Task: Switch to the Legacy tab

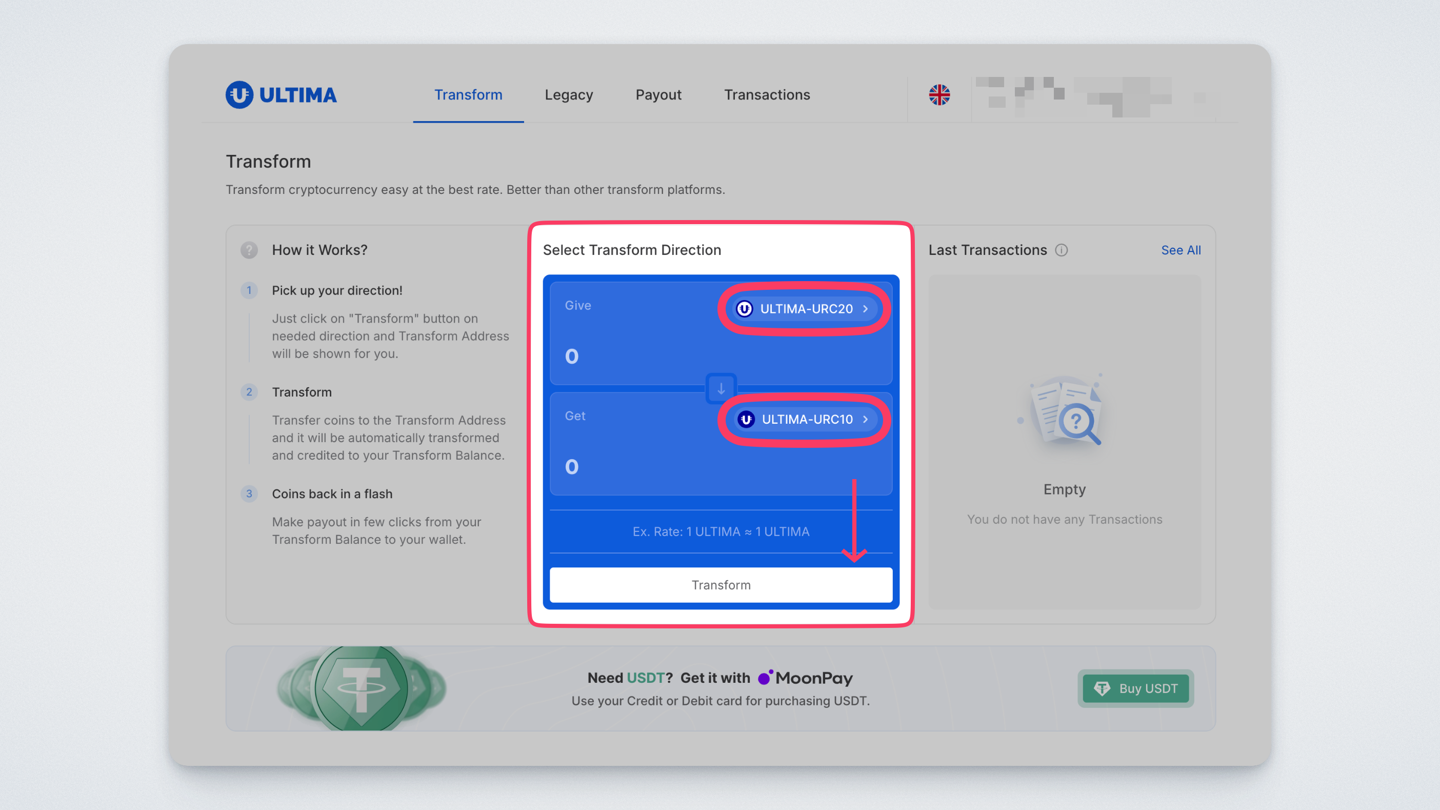Action: pos(569,95)
